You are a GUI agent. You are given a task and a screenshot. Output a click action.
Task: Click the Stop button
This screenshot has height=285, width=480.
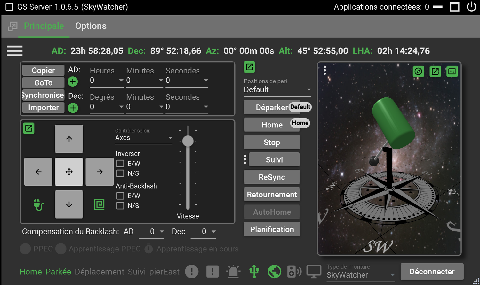click(x=272, y=142)
